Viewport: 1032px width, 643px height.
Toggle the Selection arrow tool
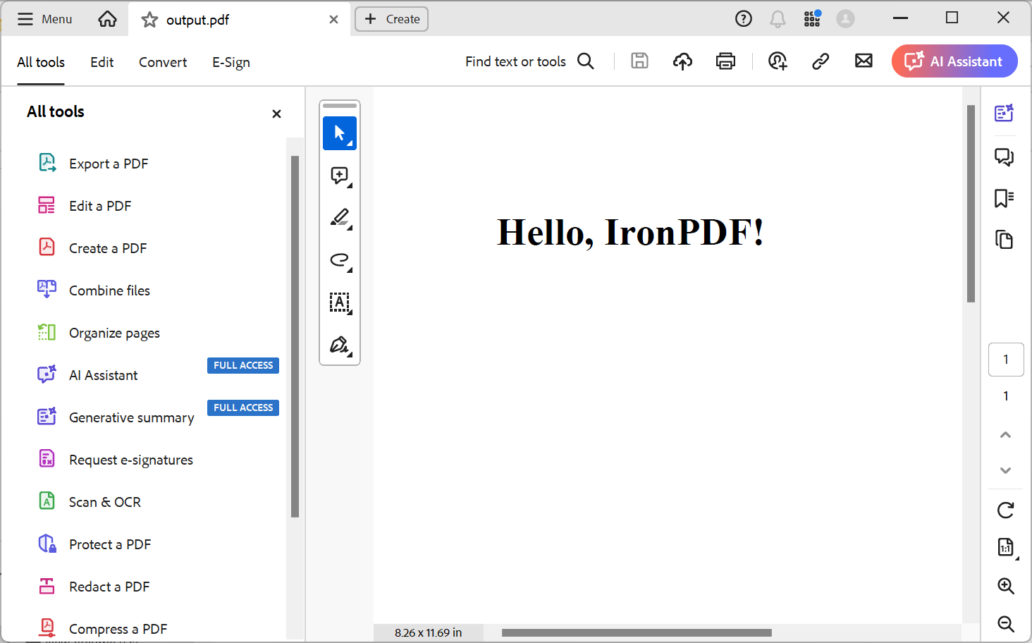(x=339, y=133)
